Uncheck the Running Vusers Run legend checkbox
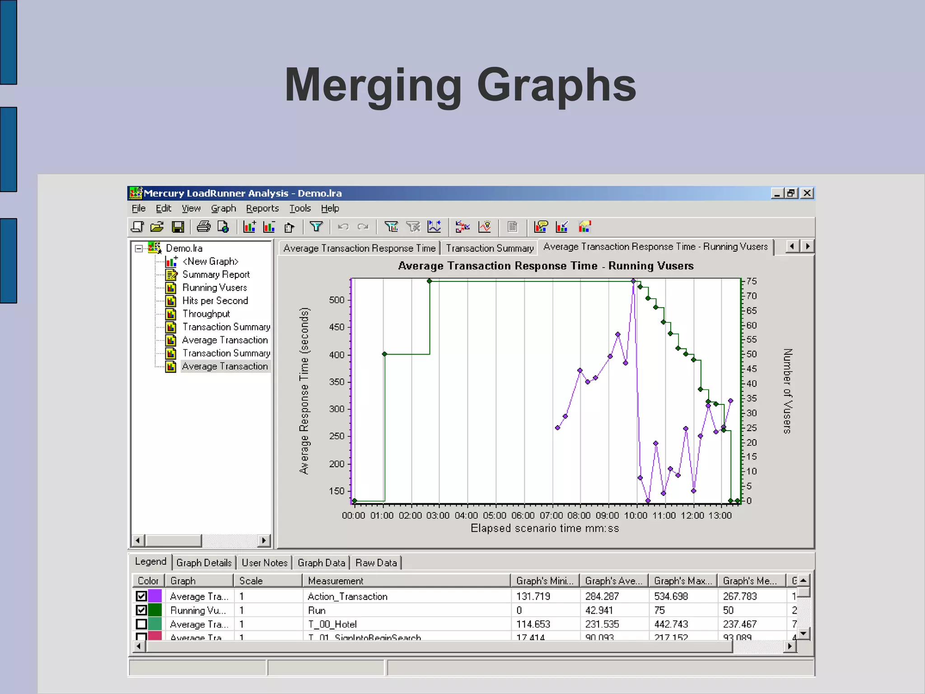925x694 pixels. pyautogui.click(x=141, y=610)
